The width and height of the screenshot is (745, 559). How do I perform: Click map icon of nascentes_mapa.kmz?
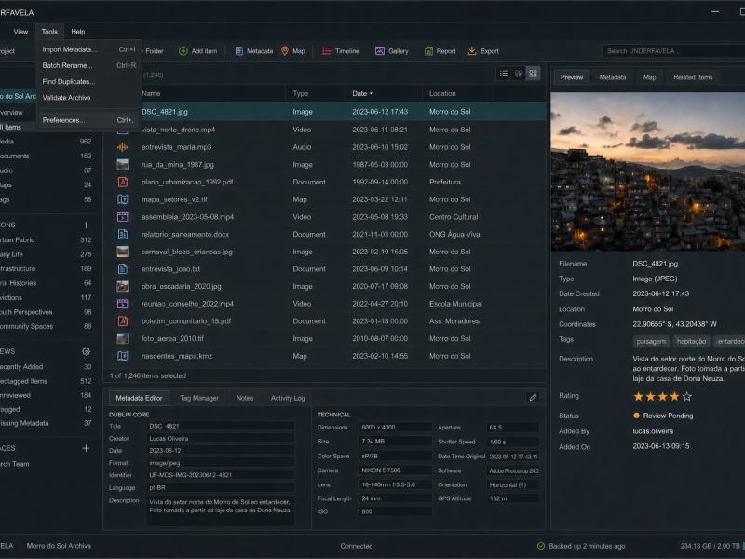click(x=123, y=356)
